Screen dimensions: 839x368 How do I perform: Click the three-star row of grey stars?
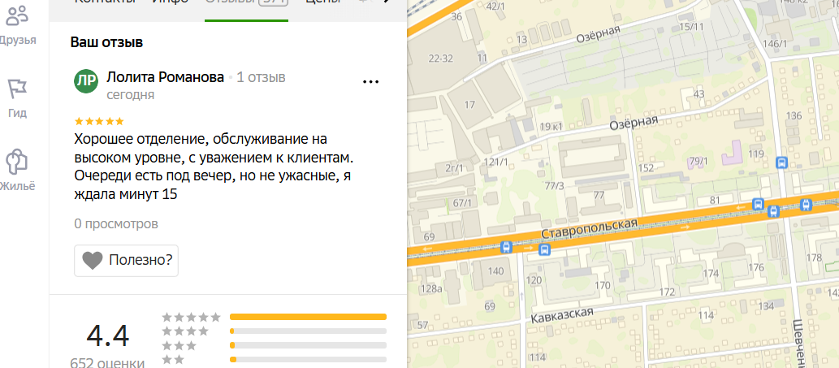tap(179, 345)
